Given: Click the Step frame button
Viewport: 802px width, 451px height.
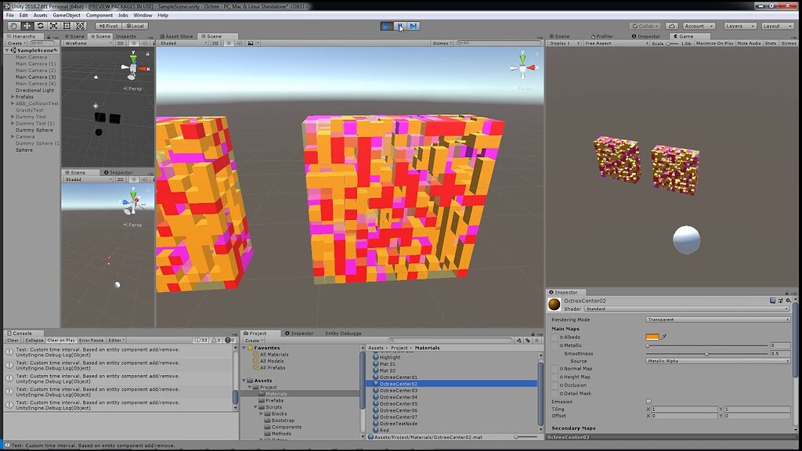Looking at the screenshot, I should [x=413, y=26].
